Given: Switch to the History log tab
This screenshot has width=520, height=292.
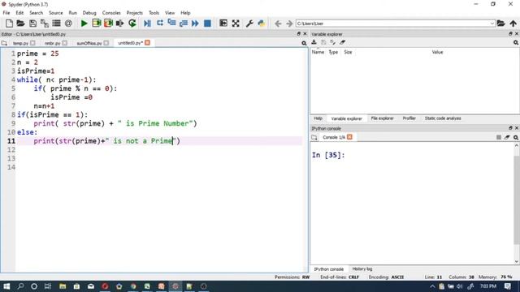Looking at the screenshot, I should tap(362, 268).
